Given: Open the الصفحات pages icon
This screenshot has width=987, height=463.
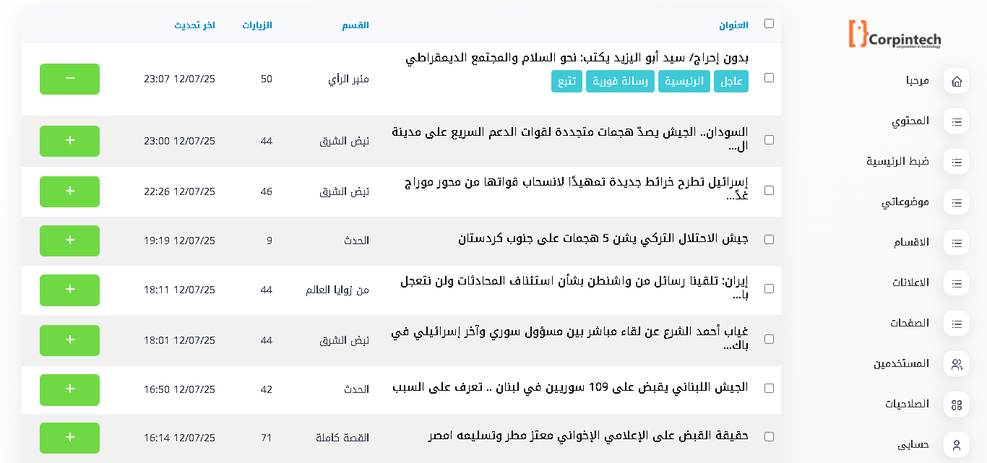Looking at the screenshot, I should [956, 324].
